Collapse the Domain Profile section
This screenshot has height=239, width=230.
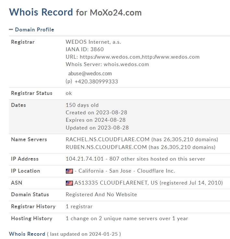31,29
